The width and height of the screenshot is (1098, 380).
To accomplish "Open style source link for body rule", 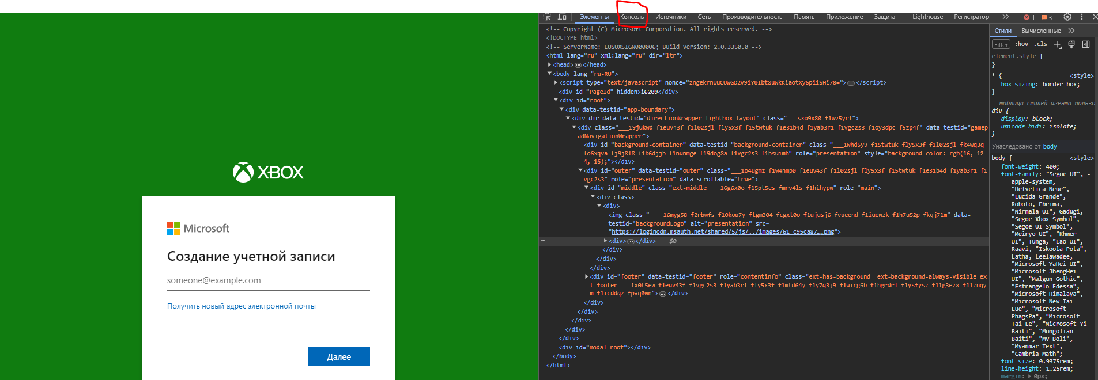I will (x=1081, y=158).
